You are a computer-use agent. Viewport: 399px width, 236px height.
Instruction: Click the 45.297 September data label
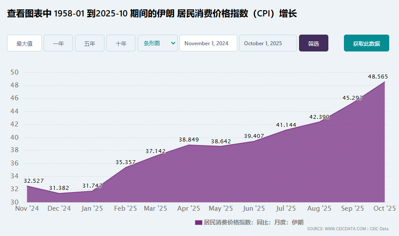point(352,98)
